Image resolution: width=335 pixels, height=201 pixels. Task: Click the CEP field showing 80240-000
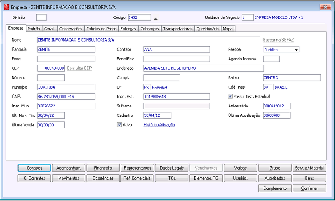(51, 68)
